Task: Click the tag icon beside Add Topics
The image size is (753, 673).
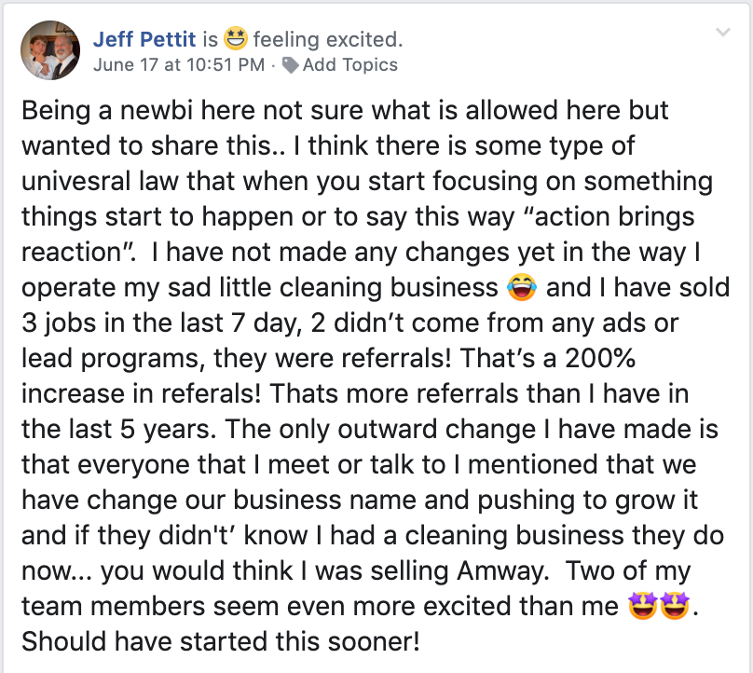Action: click(x=290, y=65)
